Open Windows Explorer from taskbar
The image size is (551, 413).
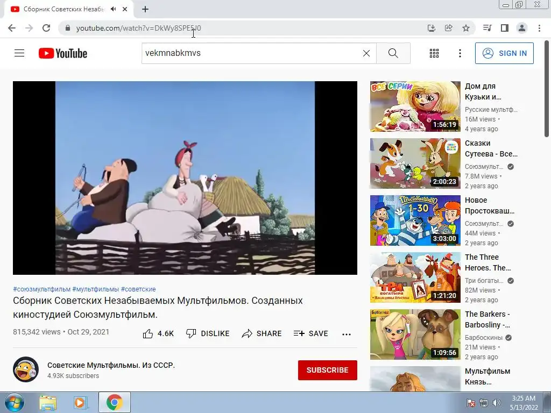tap(48, 403)
